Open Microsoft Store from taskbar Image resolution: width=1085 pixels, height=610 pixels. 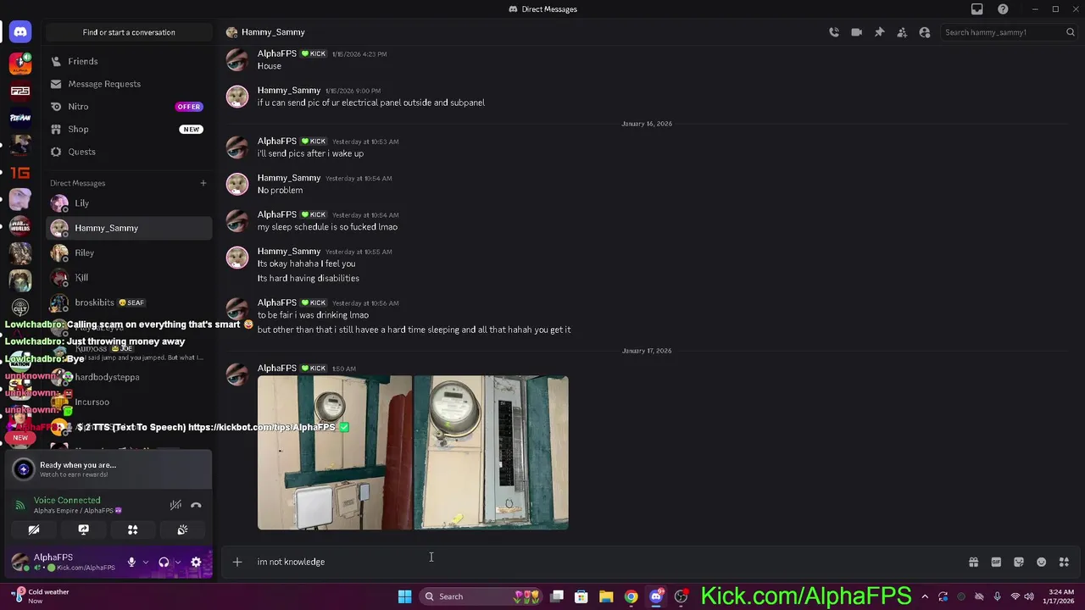[x=581, y=596]
